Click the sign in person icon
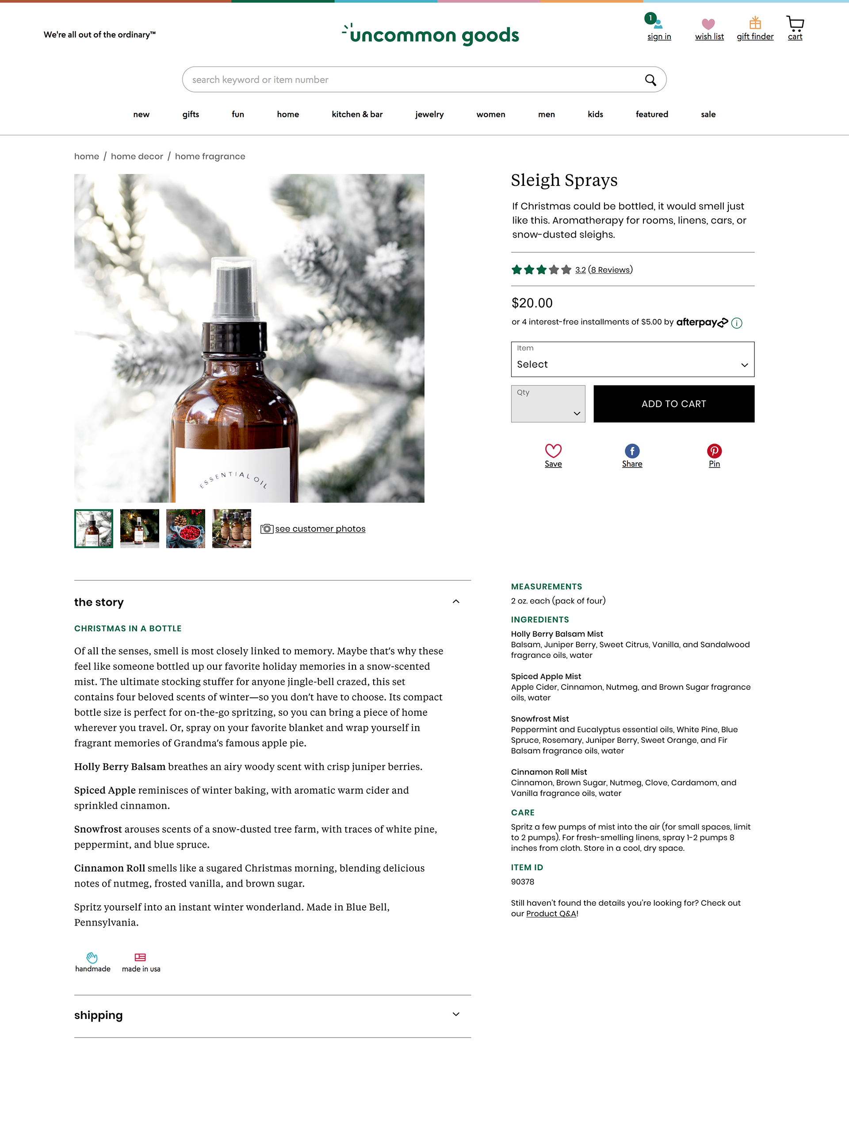Screen dimensions: 849x1134 (x=658, y=23)
